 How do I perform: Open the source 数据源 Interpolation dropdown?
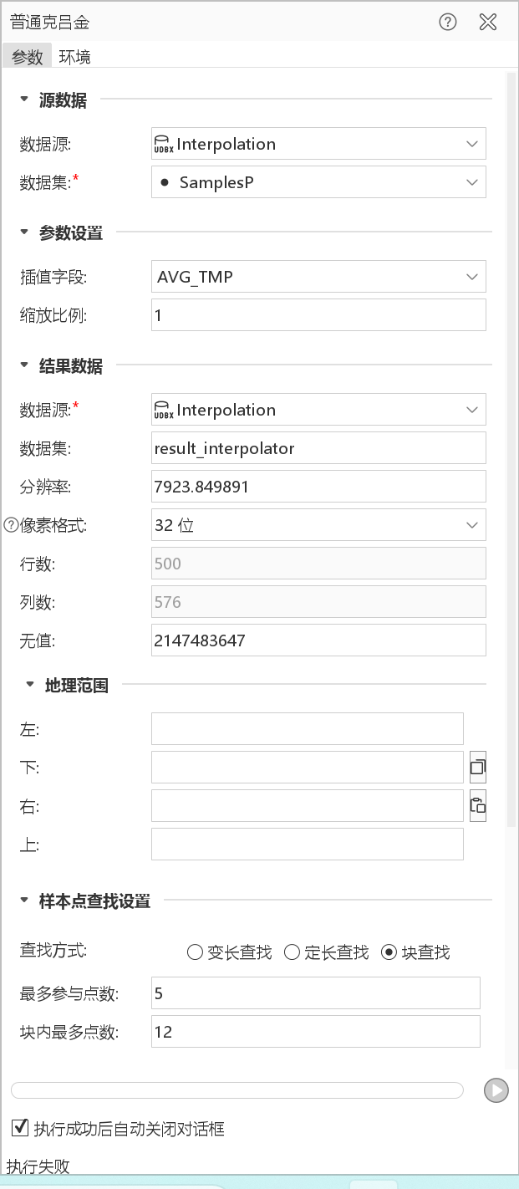(x=318, y=144)
